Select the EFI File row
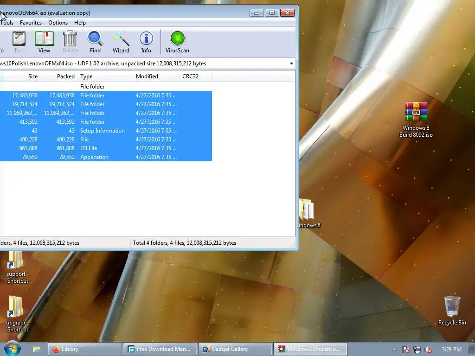The width and height of the screenshot is (475, 356). [x=106, y=148]
